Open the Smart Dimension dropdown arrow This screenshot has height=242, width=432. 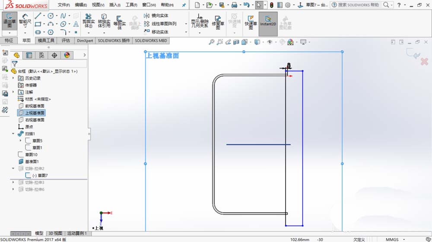[x=25, y=33]
